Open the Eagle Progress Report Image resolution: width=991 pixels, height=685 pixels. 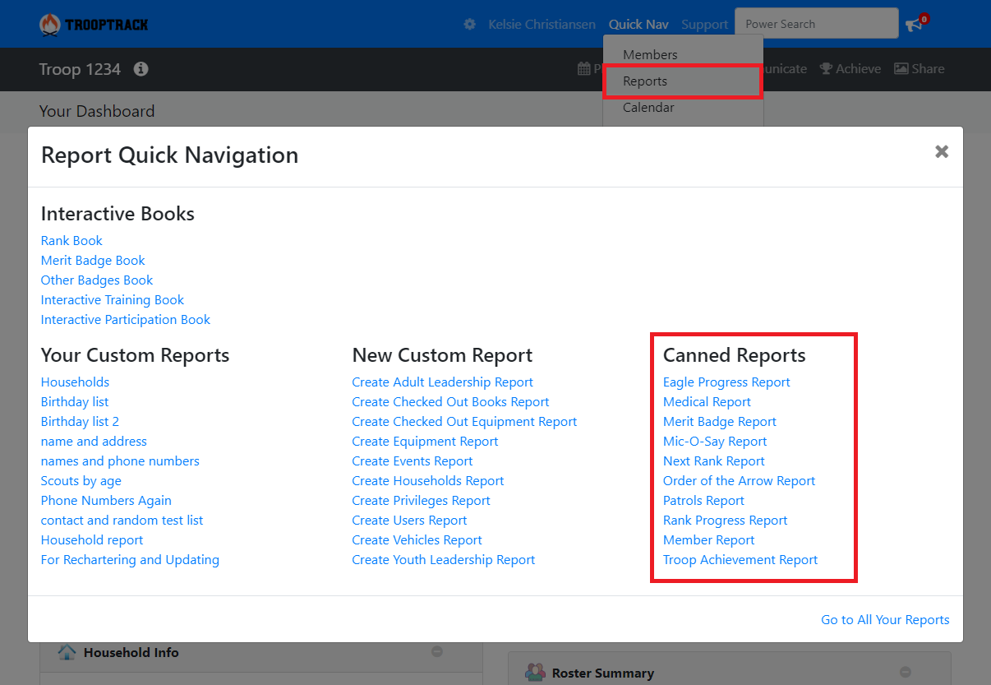pos(726,382)
